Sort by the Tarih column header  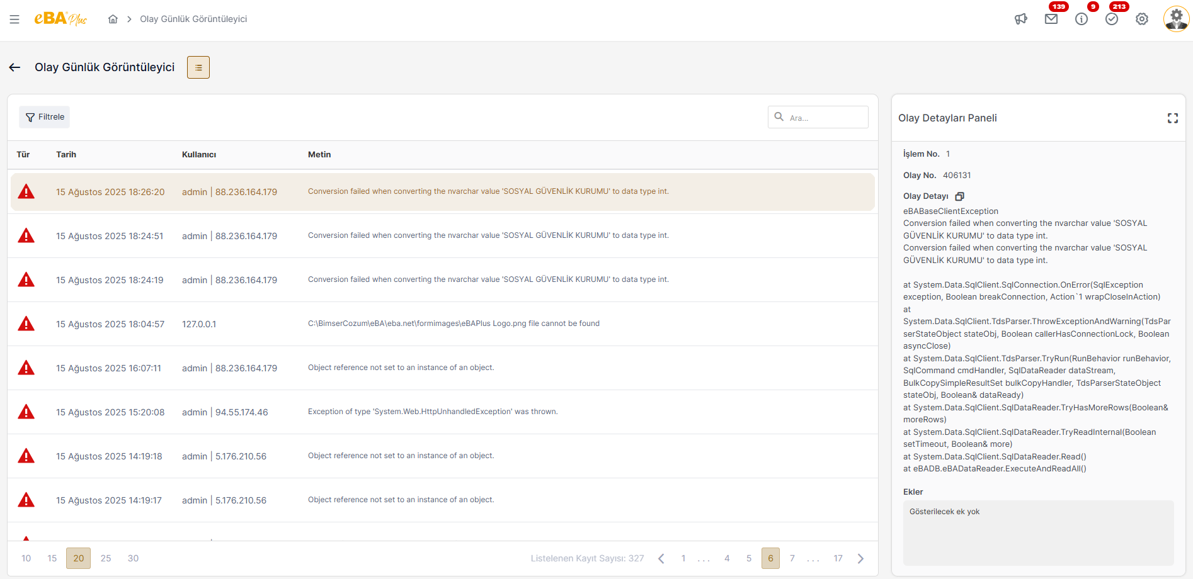point(66,155)
